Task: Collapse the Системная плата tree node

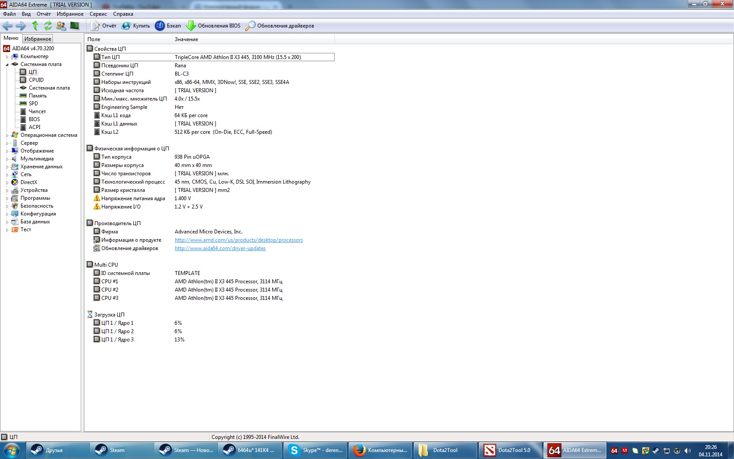Action: 7,65
